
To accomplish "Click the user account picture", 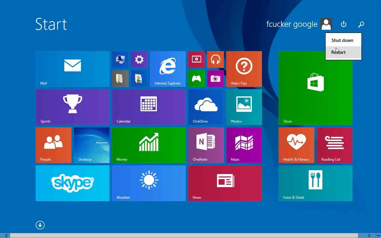I will pyautogui.click(x=326, y=24).
